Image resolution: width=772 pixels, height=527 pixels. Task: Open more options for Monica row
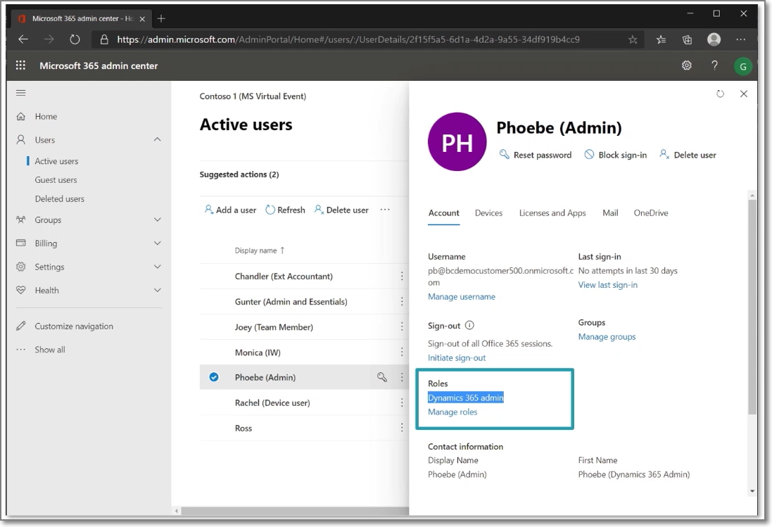tap(402, 352)
